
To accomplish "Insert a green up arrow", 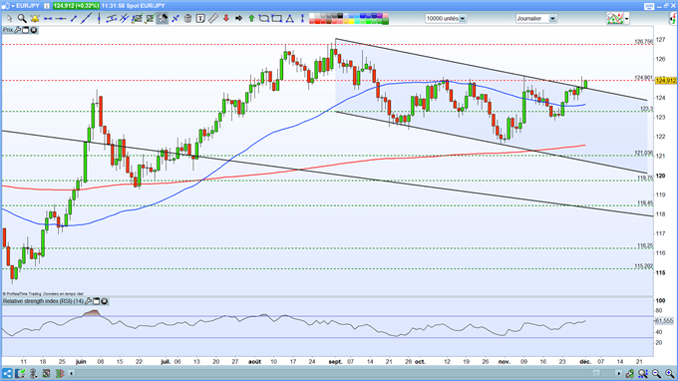I will pos(251,19).
